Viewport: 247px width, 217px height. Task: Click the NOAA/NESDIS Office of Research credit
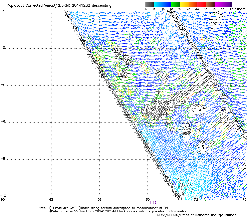click(x=197, y=215)
